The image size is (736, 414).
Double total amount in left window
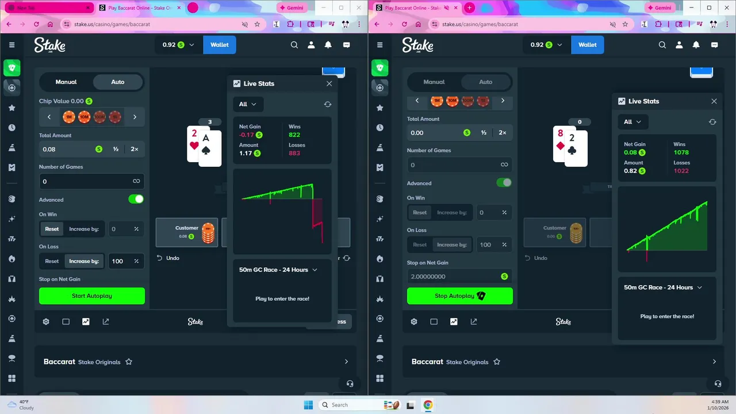135,149
